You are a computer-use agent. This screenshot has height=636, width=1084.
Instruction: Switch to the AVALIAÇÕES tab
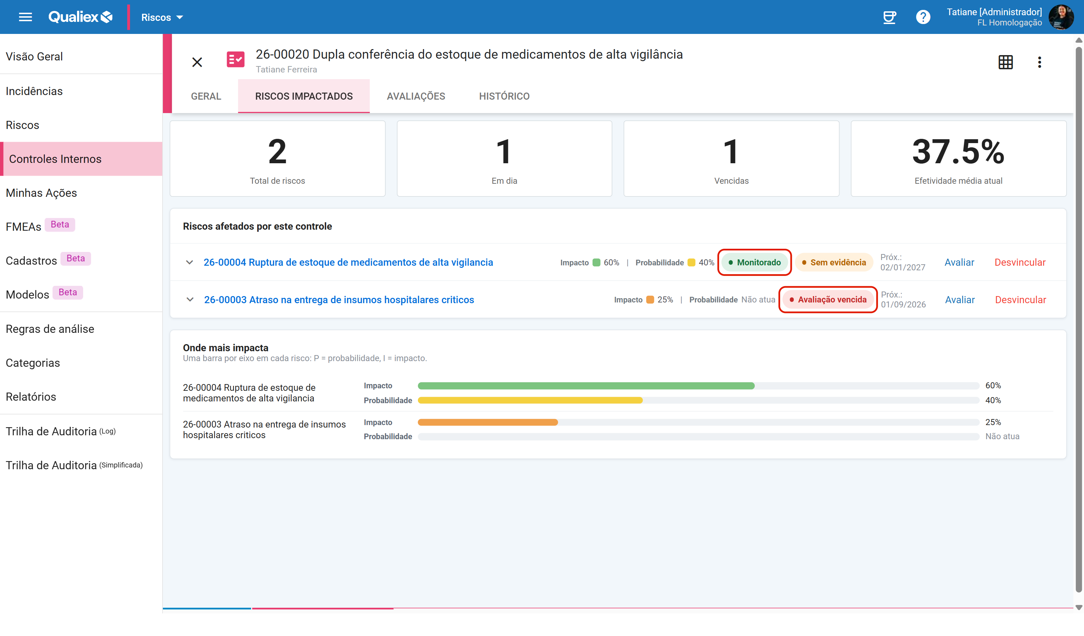416,96
